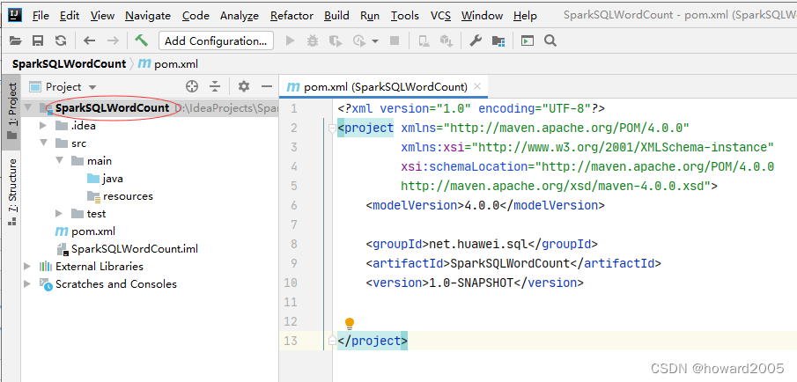
Task: Click the Open folder toolbar icon
Action: [16, 40]
